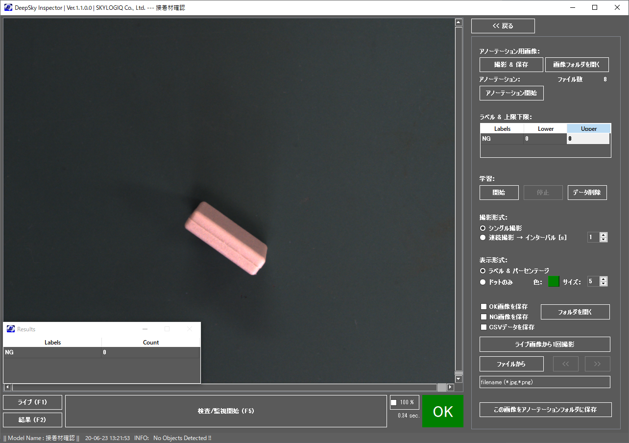Image resolution: width=629 pixels, height=443 pixels.
Task: Click the ファイル数 count label
Action: [570, 79]
